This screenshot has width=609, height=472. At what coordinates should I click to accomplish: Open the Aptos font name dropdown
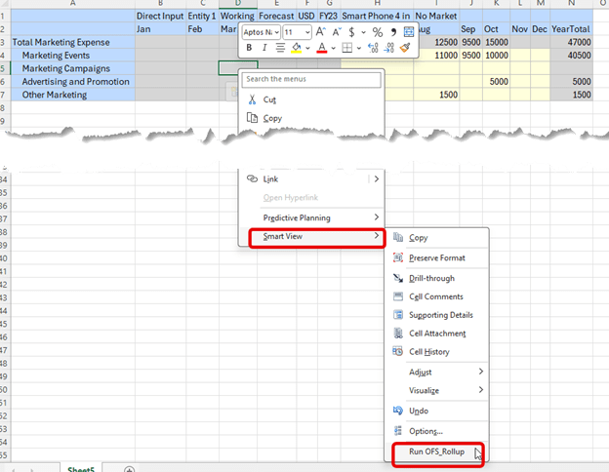(261, 32)
